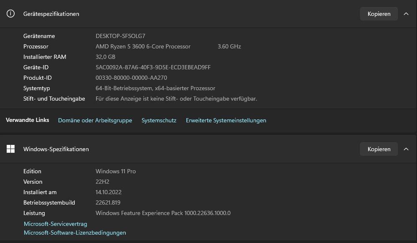The image size is (417, 243).
Task: Open the Microsoft-Servicevertrag link
Action: click(x=56, y=224)
